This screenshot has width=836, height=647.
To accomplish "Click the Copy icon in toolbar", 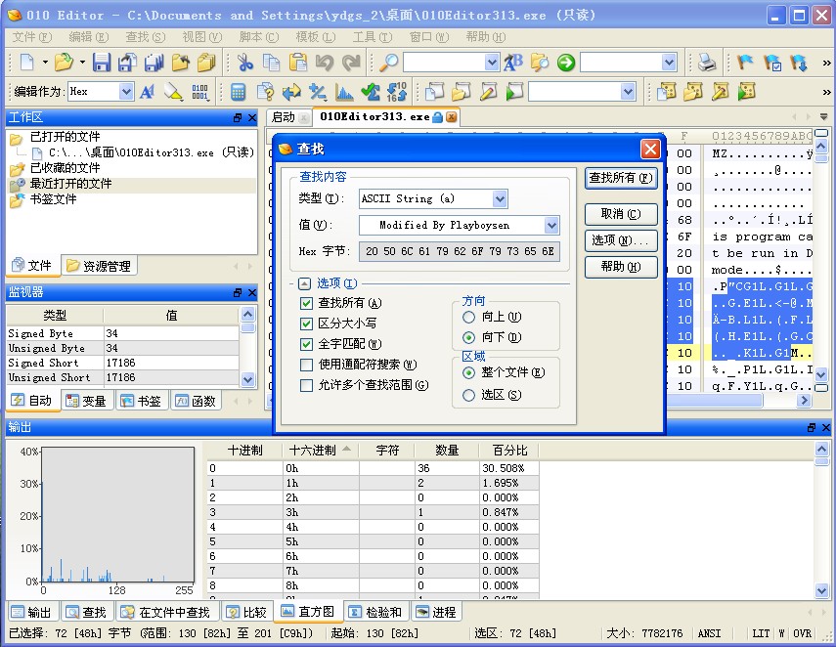I will coord(271,63).
